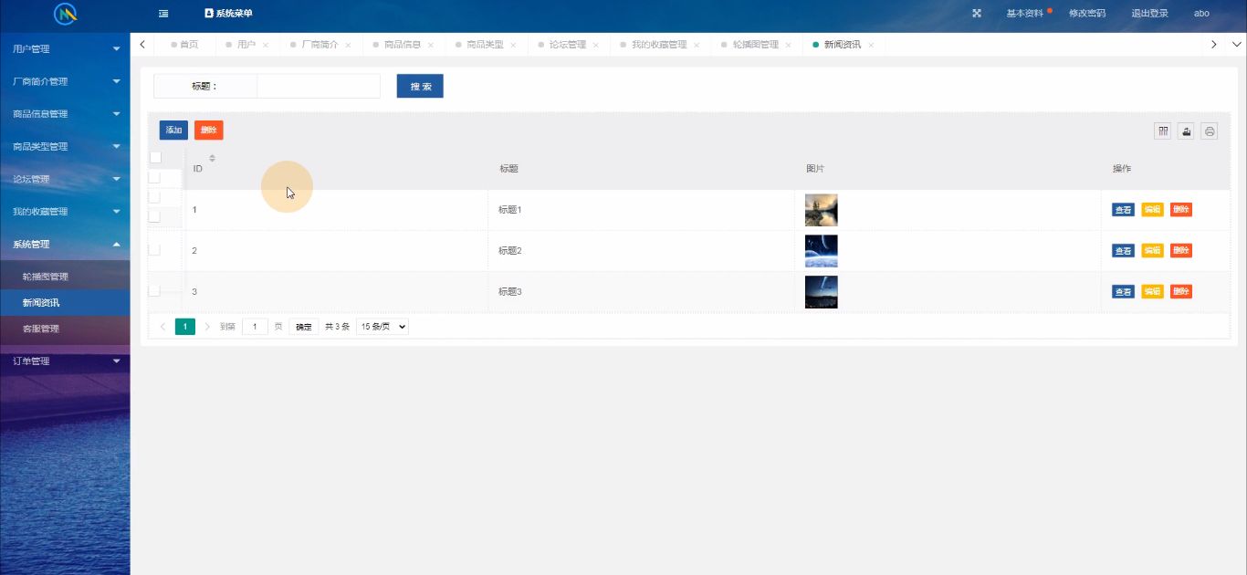Open the table column filter icon

pyautogui.click(x=1163, y=131)
